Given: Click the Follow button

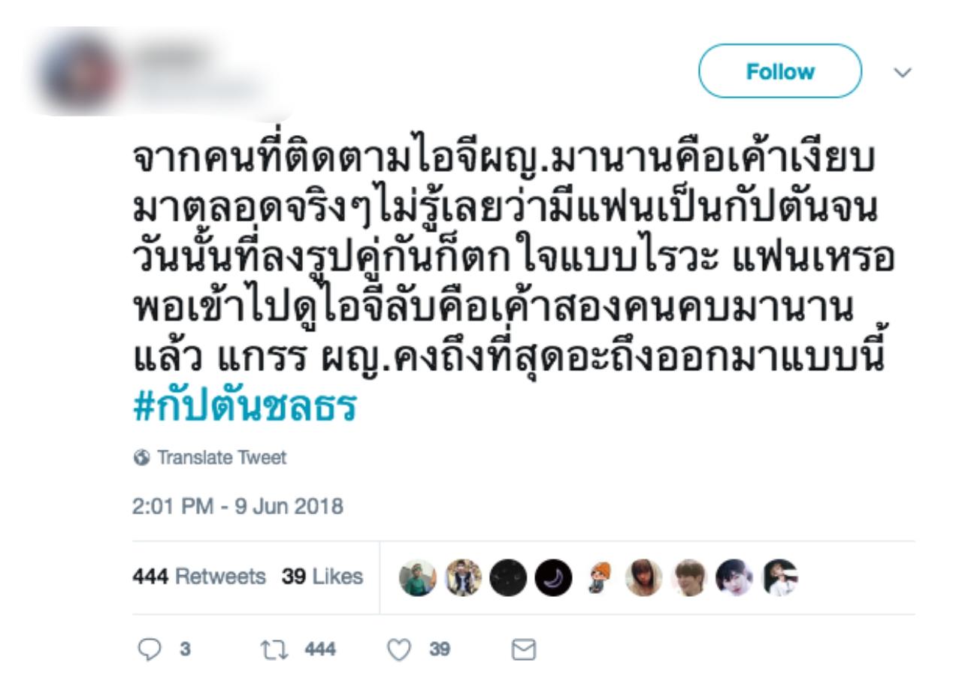Looking at the screenshot, I should coord(780,71).
